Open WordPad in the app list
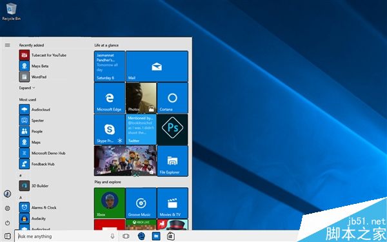 [33, 77]
